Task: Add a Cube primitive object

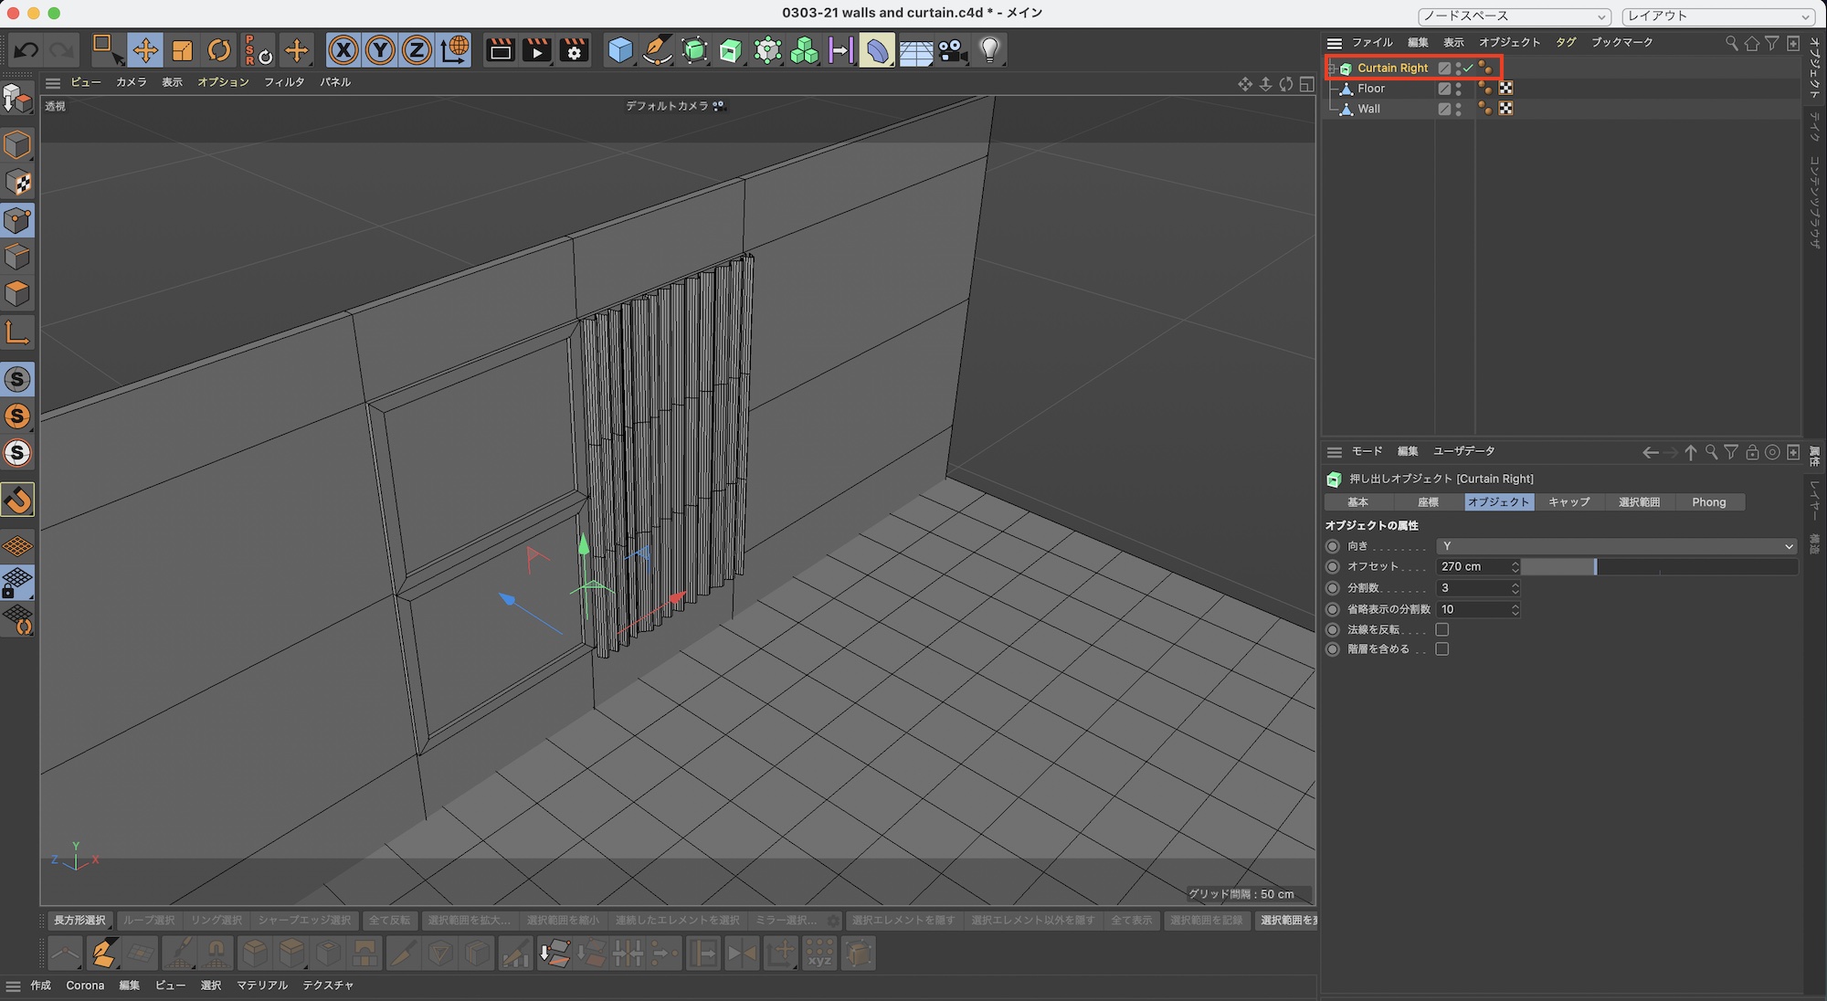Action: pyautogui.click(x=620, y=50)
